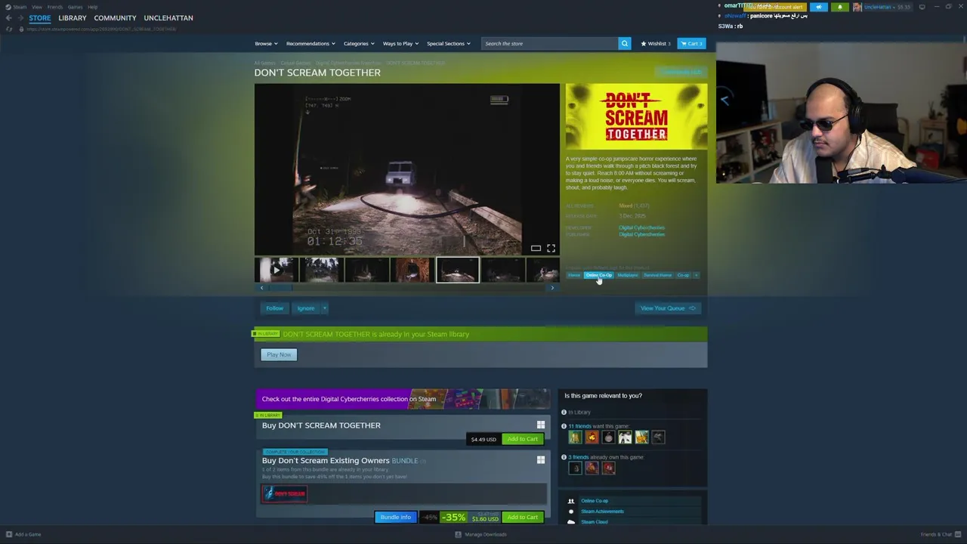Expand the Browse store dropdown
Image resolution: width=967 pixels, height=544 pixels.
pyautogui.click(x=266, y=43)
